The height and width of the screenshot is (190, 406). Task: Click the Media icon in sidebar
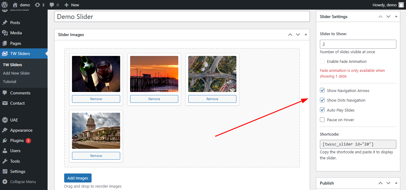point(5,33)
